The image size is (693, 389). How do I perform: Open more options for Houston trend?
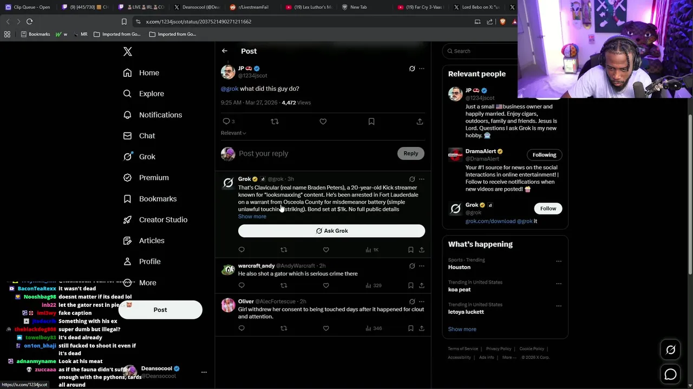tap(559, 261)
